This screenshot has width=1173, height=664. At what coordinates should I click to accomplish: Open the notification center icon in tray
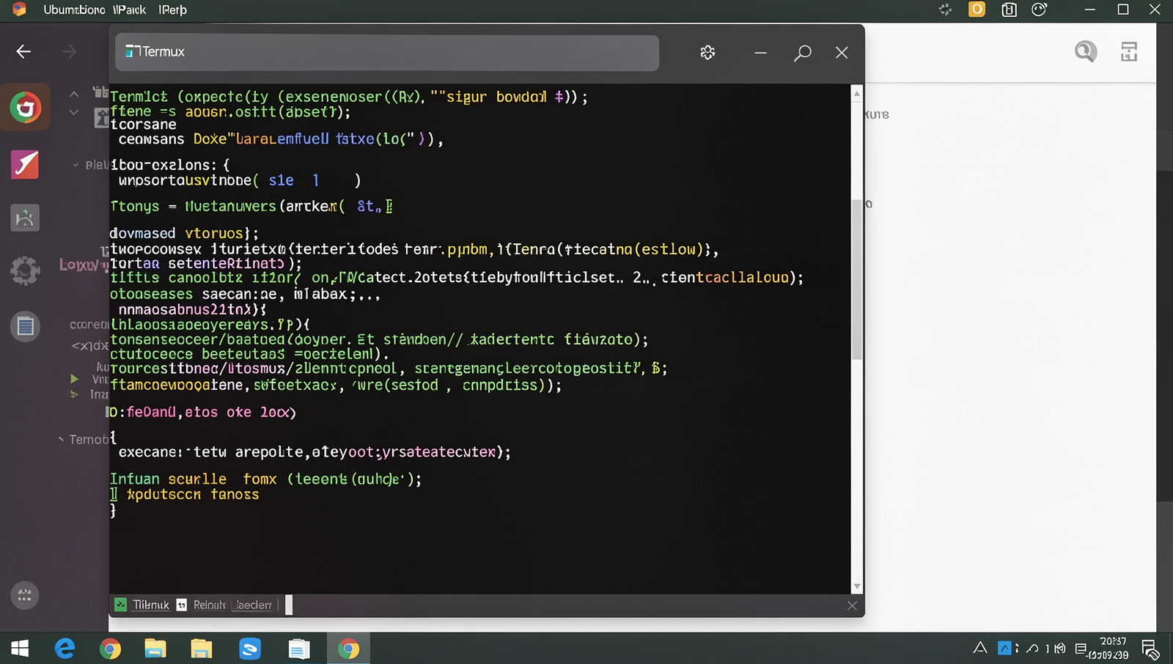[x=1150, y=649]
